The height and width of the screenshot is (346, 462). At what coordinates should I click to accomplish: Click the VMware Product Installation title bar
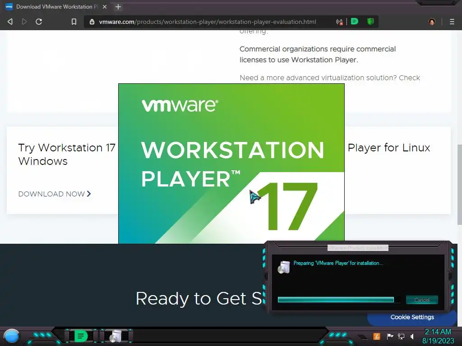tap(358, 248)
